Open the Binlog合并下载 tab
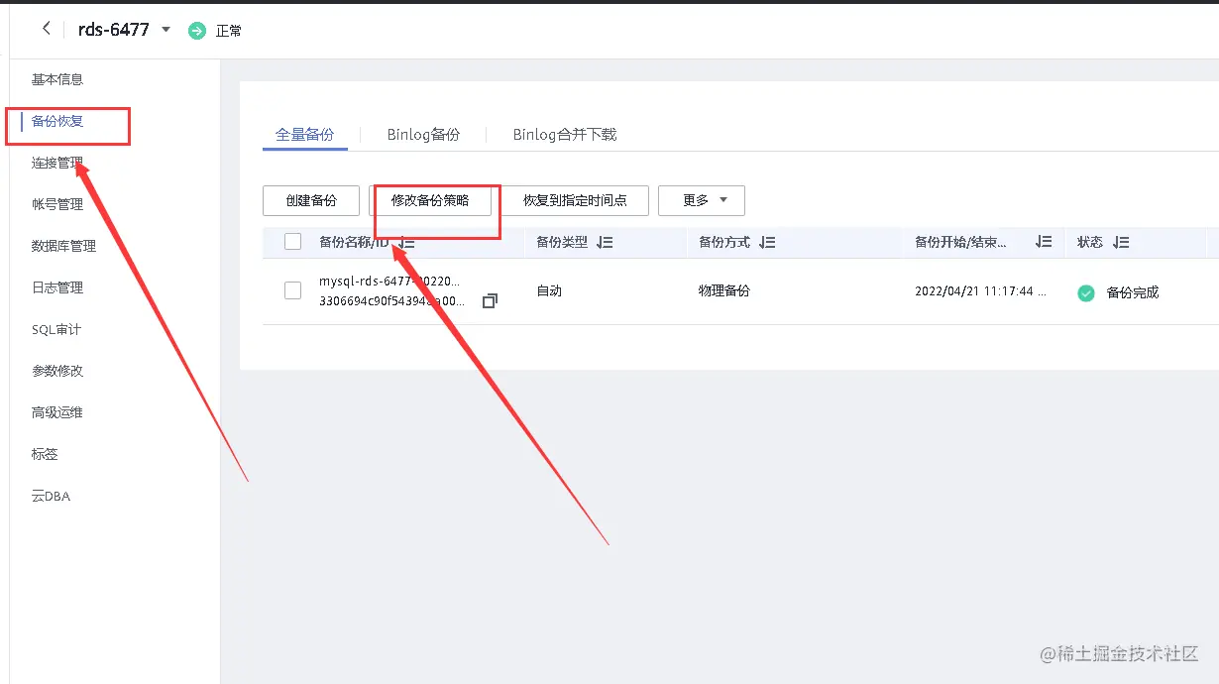 pos(565,134)
